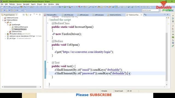Open dropdown arrow next to Run Last Tool

[72, 7]
